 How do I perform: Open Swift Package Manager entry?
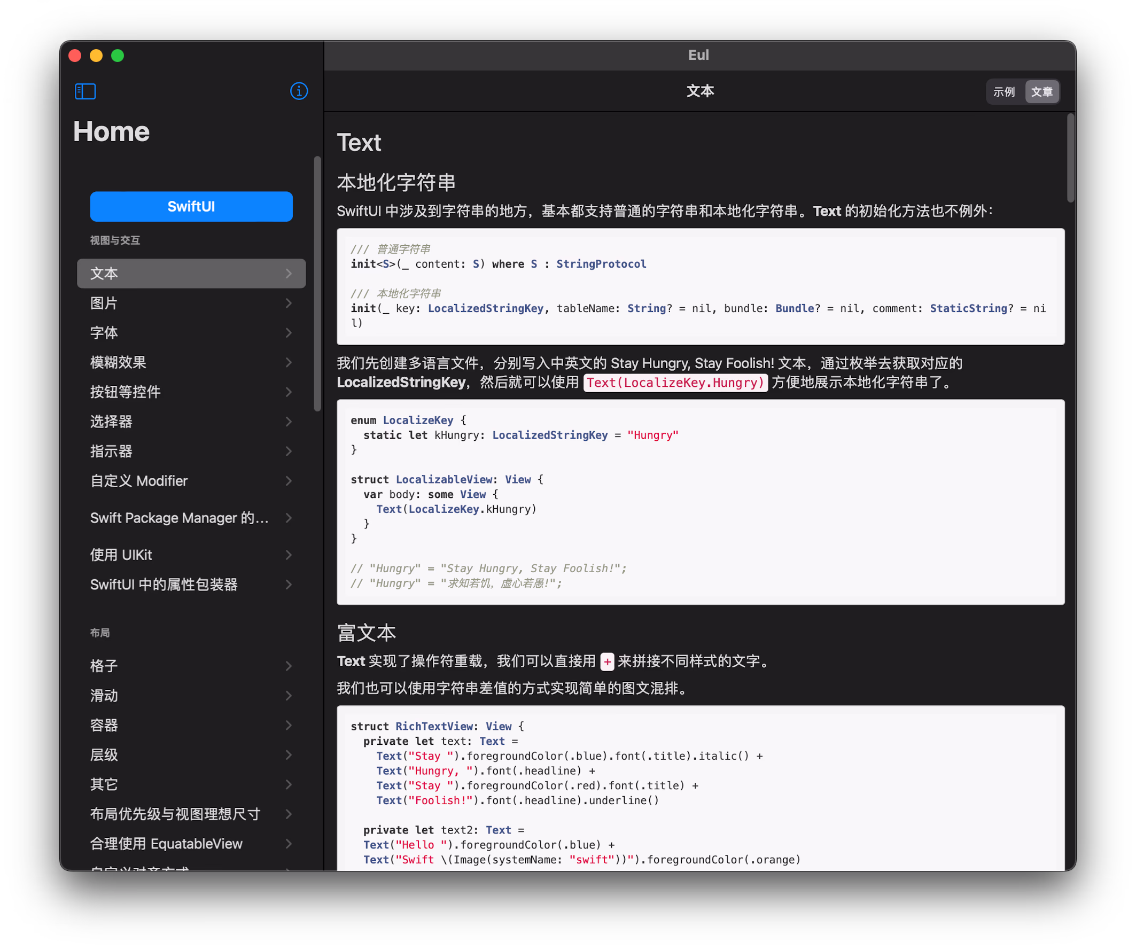pos(179,518)
